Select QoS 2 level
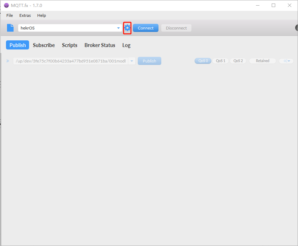Viewport: 298px width, 246px height. [238, 61]
